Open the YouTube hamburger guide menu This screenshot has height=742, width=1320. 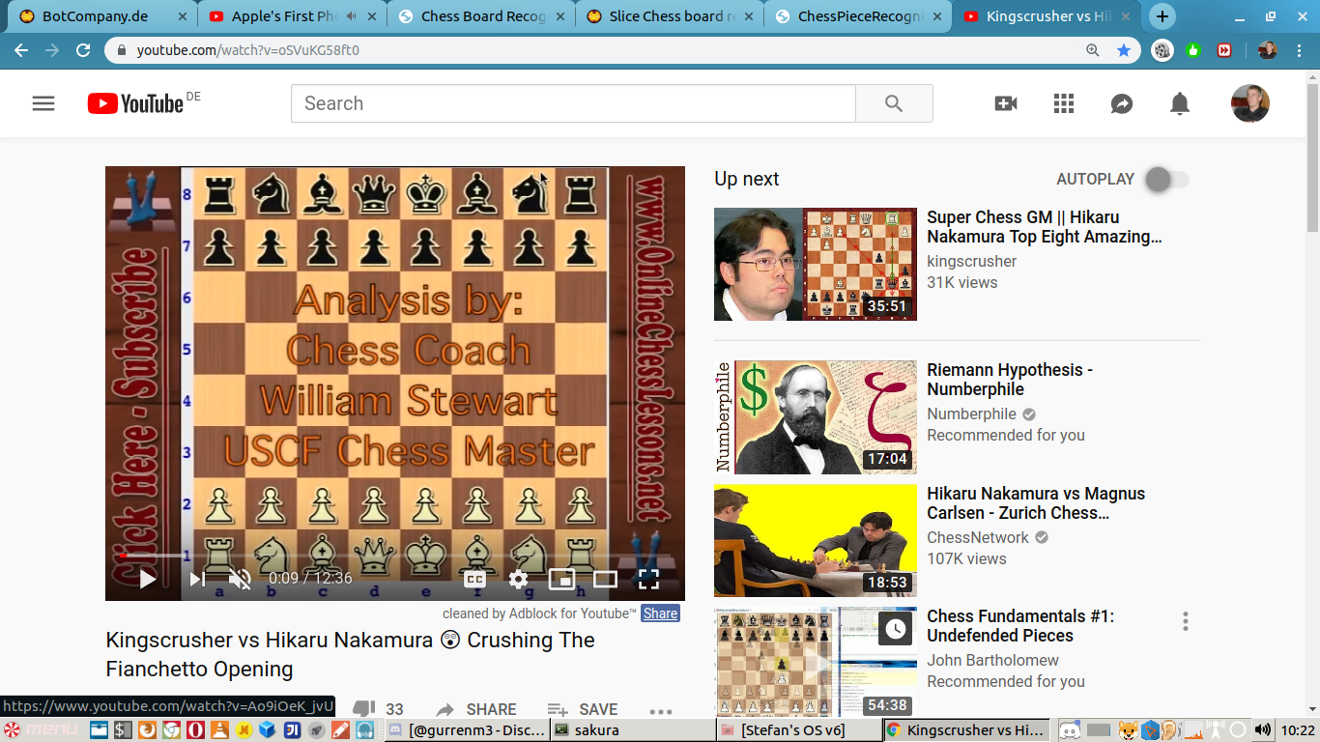coord(43,103)
